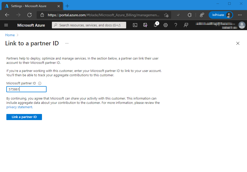Viewport: 247px width, 172px height.
Task: Open the Azure portal hamburger menu
Action: point(6,25)
